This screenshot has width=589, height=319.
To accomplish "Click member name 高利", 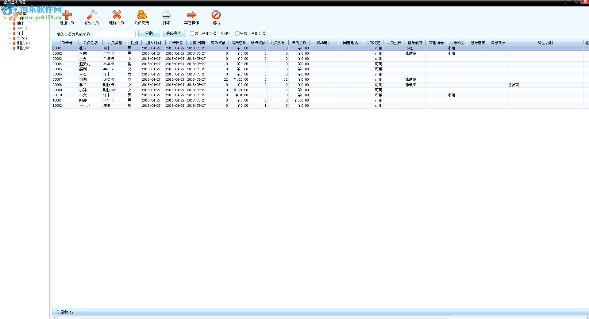I will point(83,69).
